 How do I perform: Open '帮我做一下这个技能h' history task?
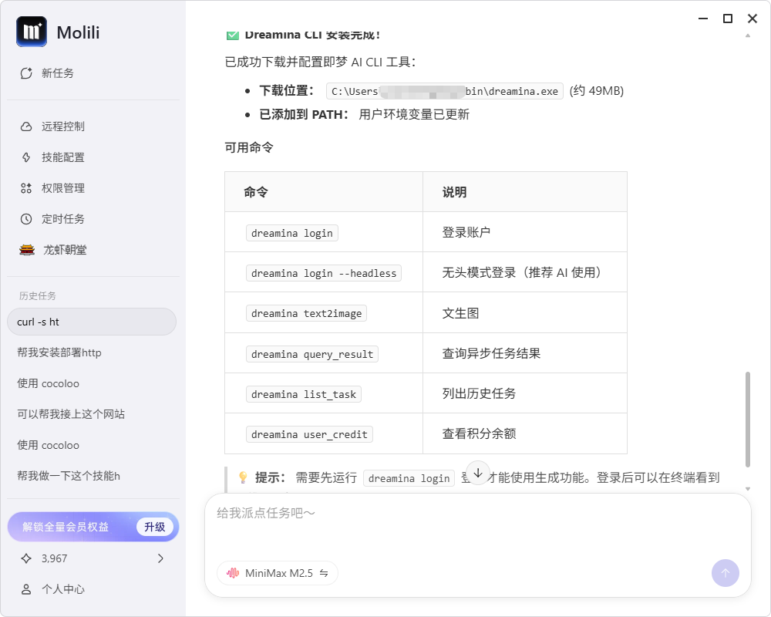tap(69, 476)
